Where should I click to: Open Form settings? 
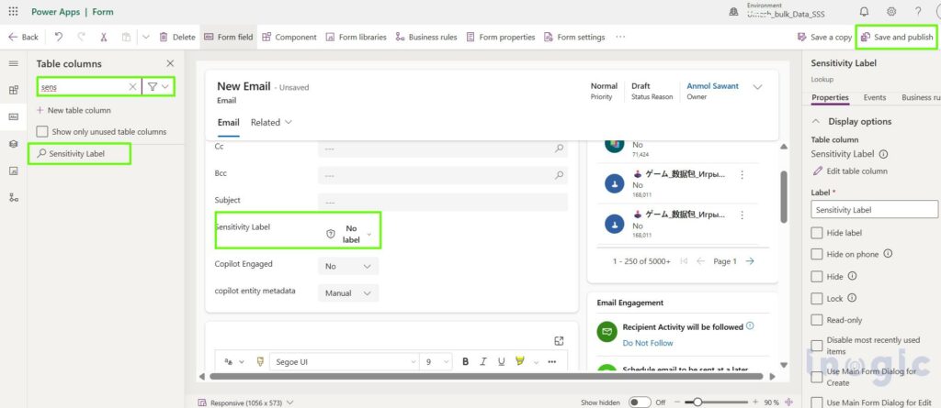pyautogui.click(x=574, y=38)
